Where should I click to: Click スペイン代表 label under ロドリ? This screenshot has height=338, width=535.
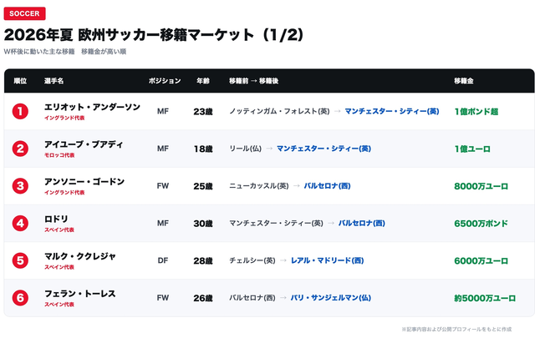59,230
